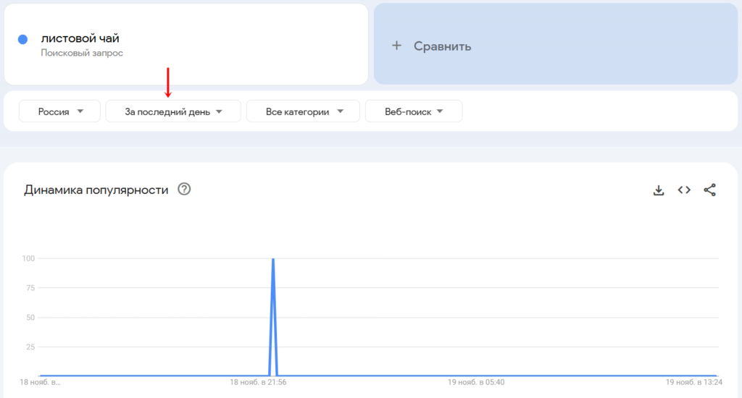This screenshot has height=398, width=742.
Task: Select the spike peak on the chart
Action: [273, 259]
